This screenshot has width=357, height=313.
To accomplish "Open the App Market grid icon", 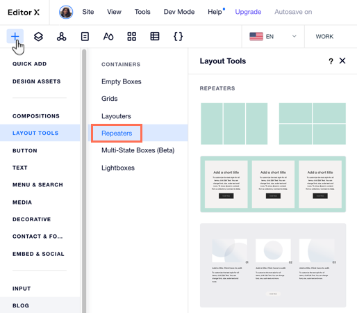I will coord(132,36).
